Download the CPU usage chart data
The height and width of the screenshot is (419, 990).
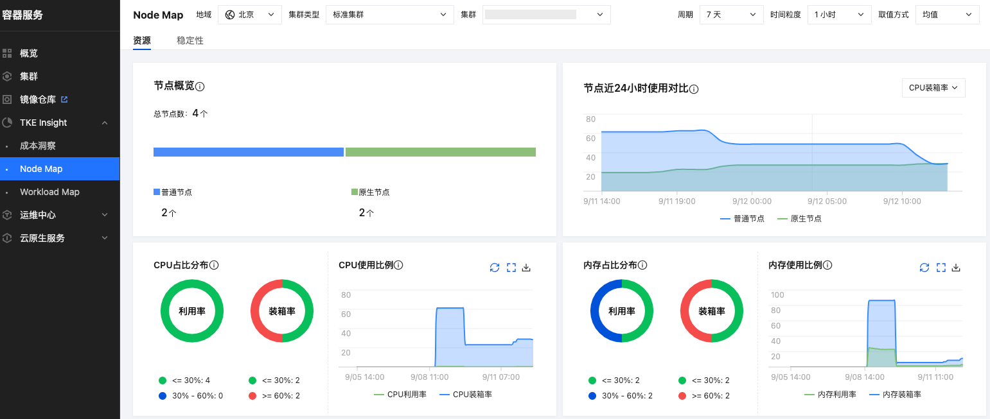[x=527, y=268]
